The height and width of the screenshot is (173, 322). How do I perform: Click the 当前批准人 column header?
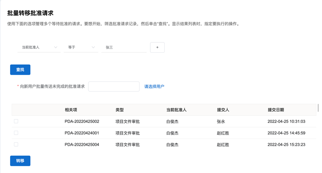[x=176, y=110]
